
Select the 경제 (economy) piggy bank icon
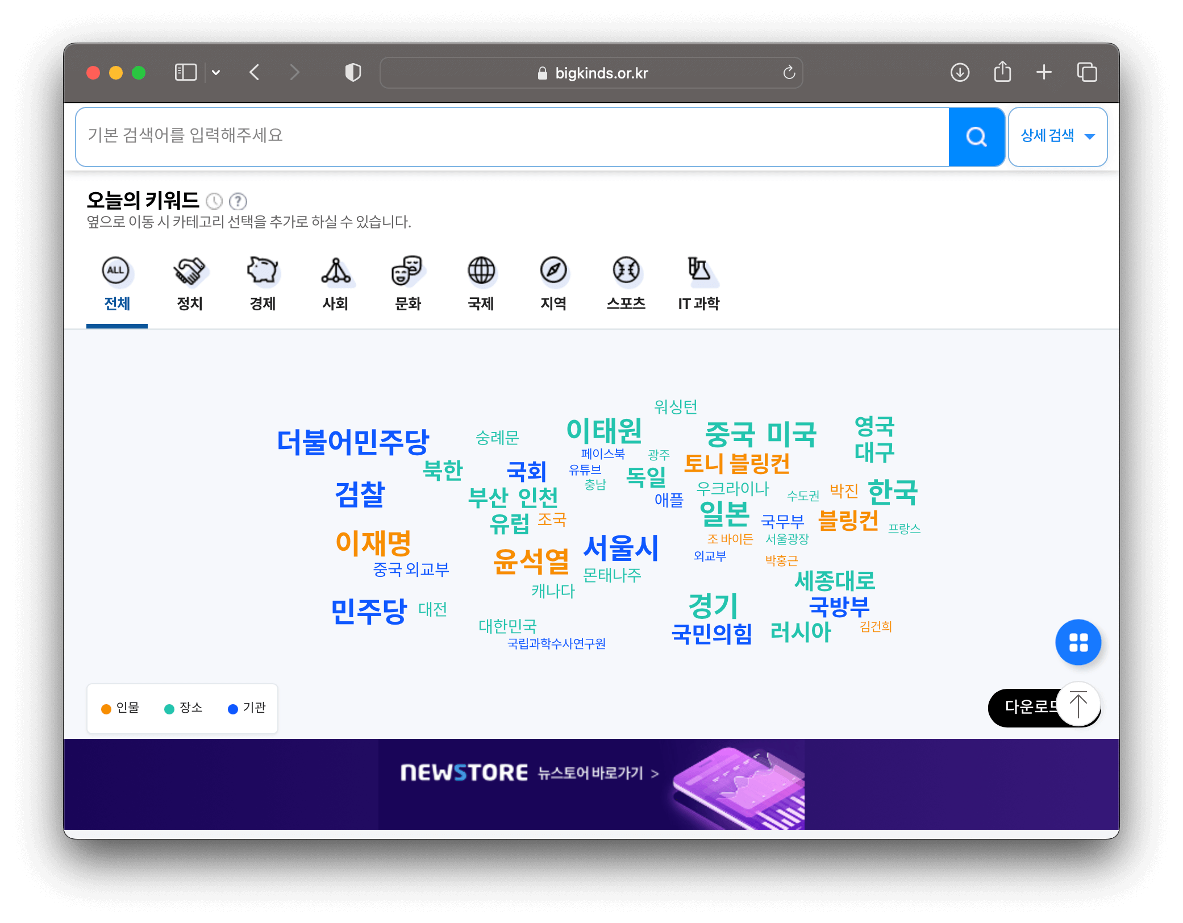point(263,273)
